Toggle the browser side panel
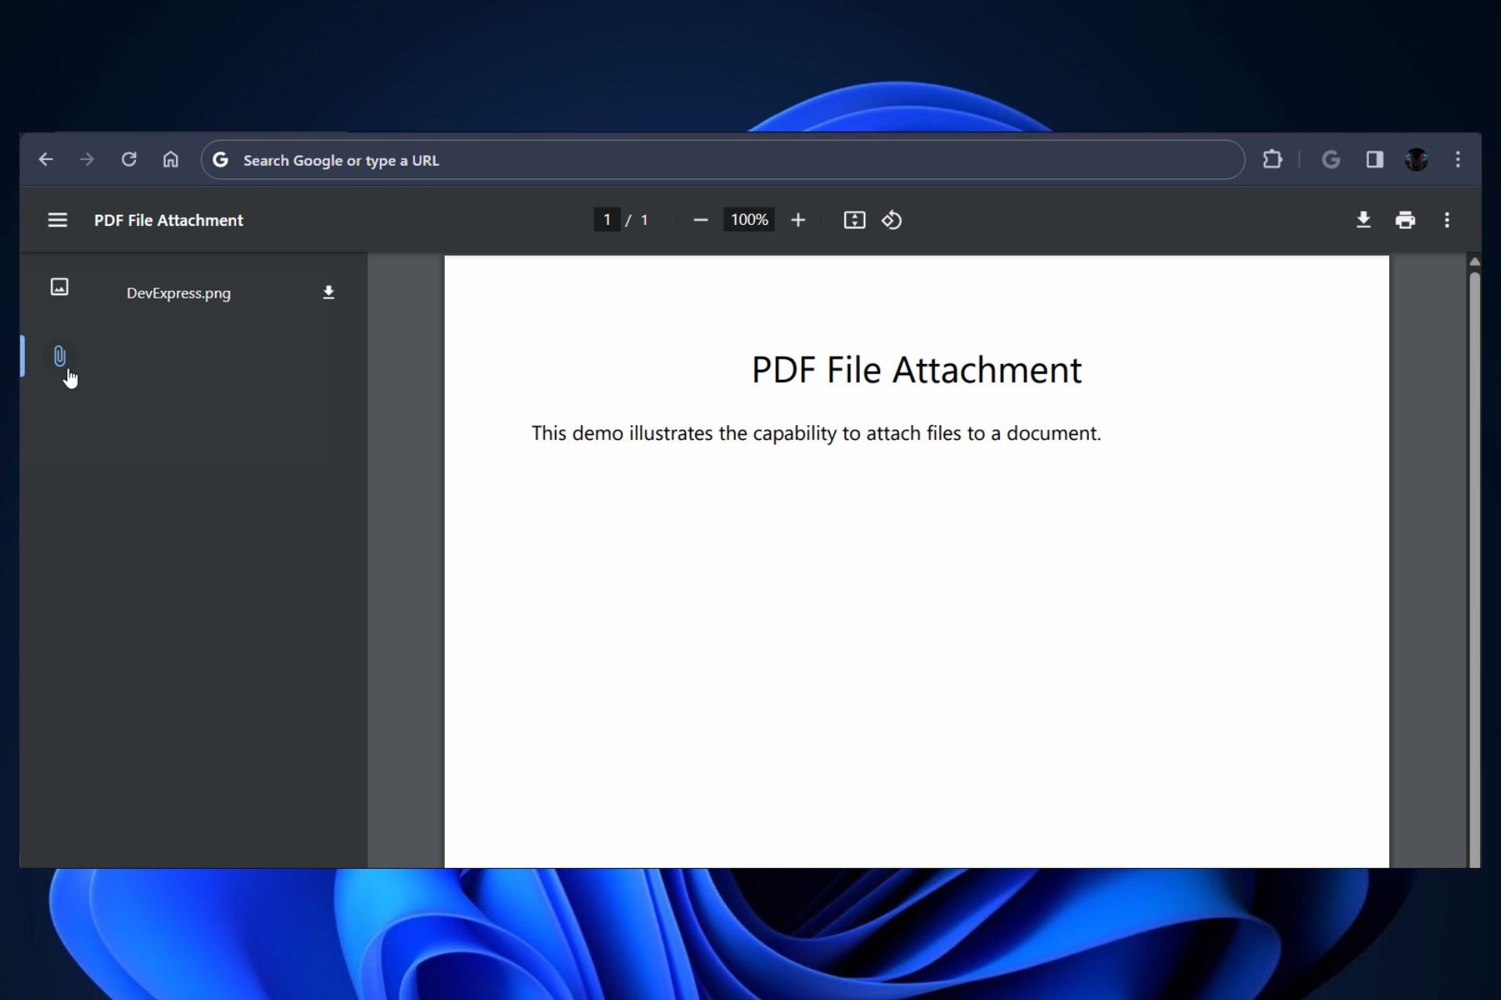1501x1000 pixels. pos(1374,159)
